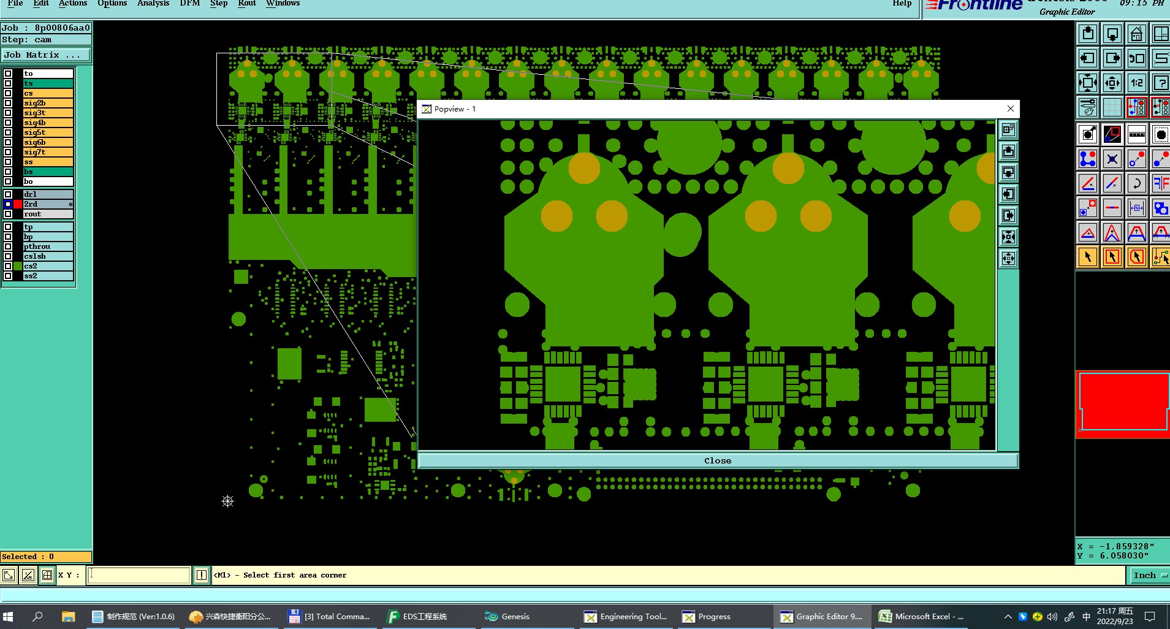Screen dimensions: 1170x629
Task: Open the DFM menu
Action: (190, 3)
